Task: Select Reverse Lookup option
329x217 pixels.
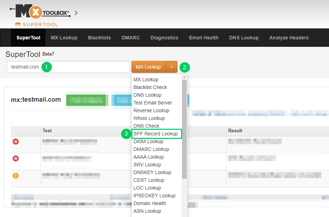Action: [151, 110]
